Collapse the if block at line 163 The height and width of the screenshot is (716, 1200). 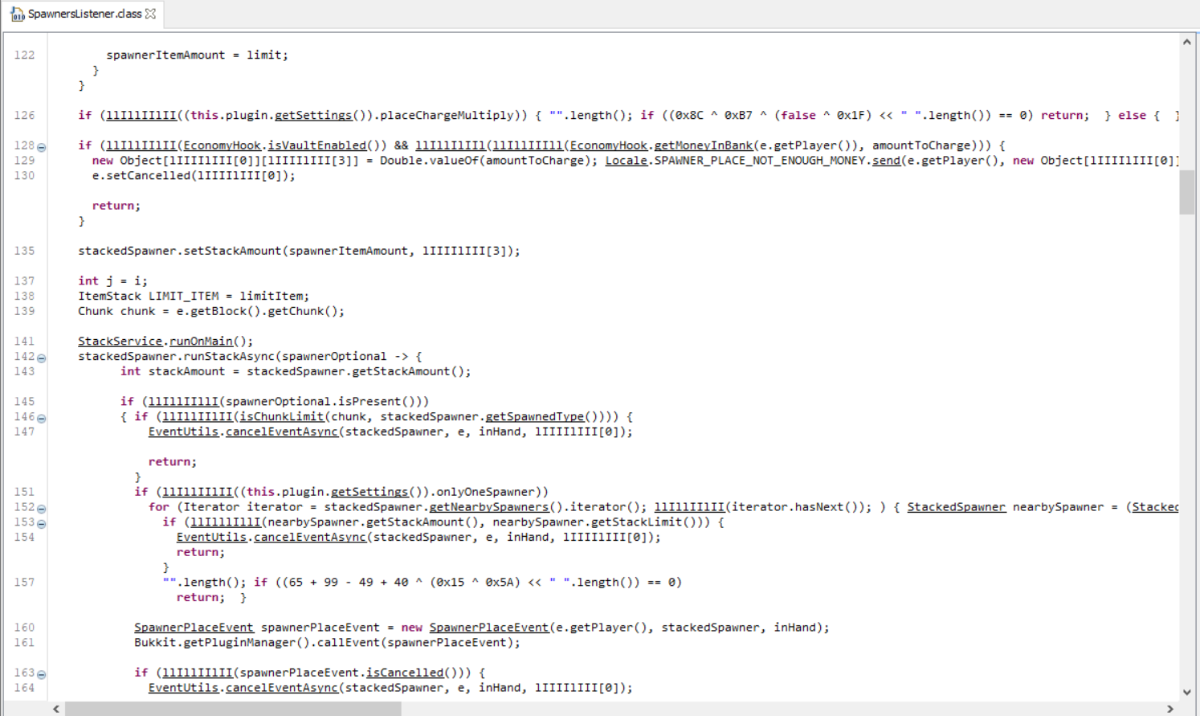(x=41, y=675)
